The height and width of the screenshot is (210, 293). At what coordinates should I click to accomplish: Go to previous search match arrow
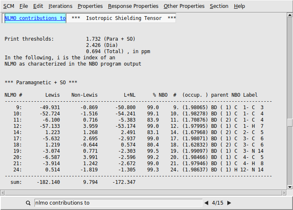point(206,203)
